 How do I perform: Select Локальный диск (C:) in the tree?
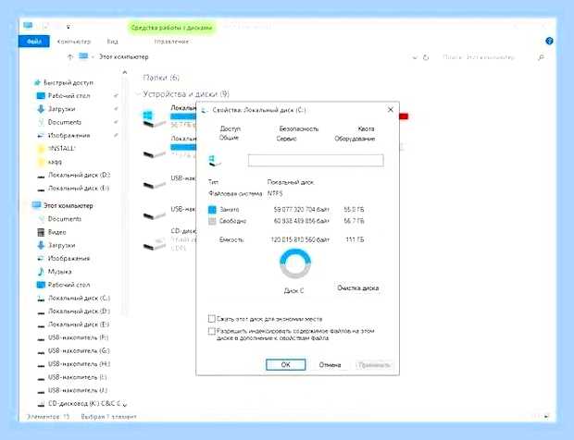click(79, 298)
